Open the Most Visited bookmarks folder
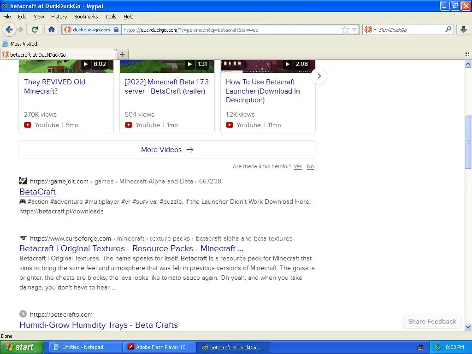The width and height of the screenshot is (472, 354). pyautogui.click(x=20, y=44)
